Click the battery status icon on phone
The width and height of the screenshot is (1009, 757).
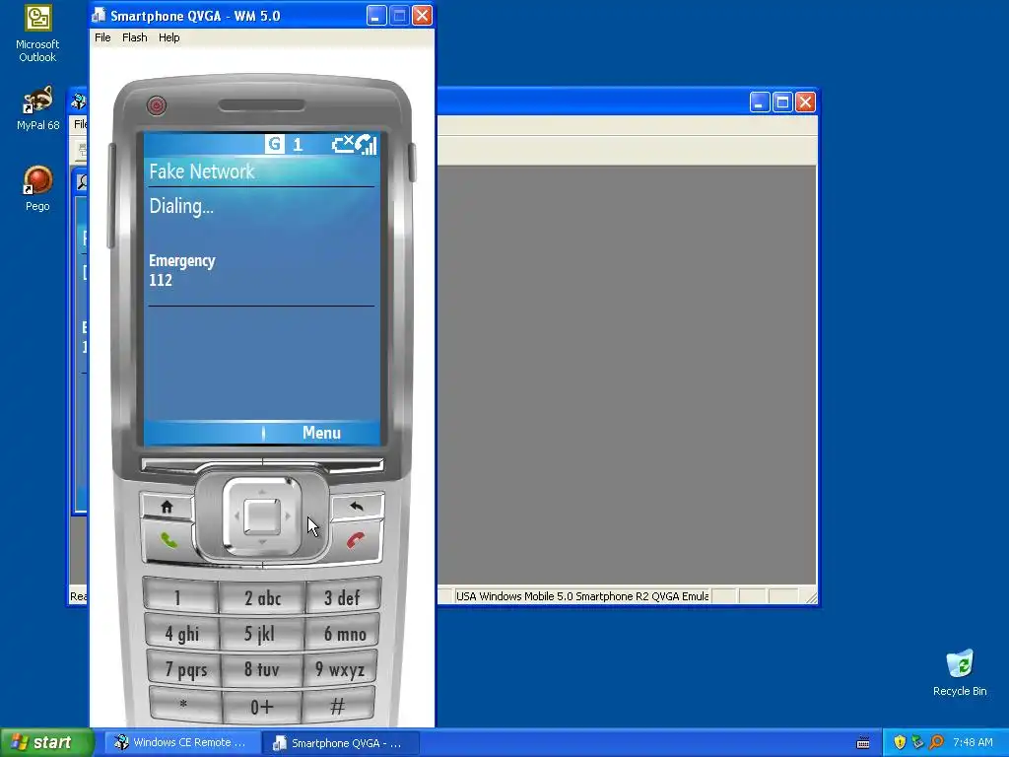pos(343,143)
